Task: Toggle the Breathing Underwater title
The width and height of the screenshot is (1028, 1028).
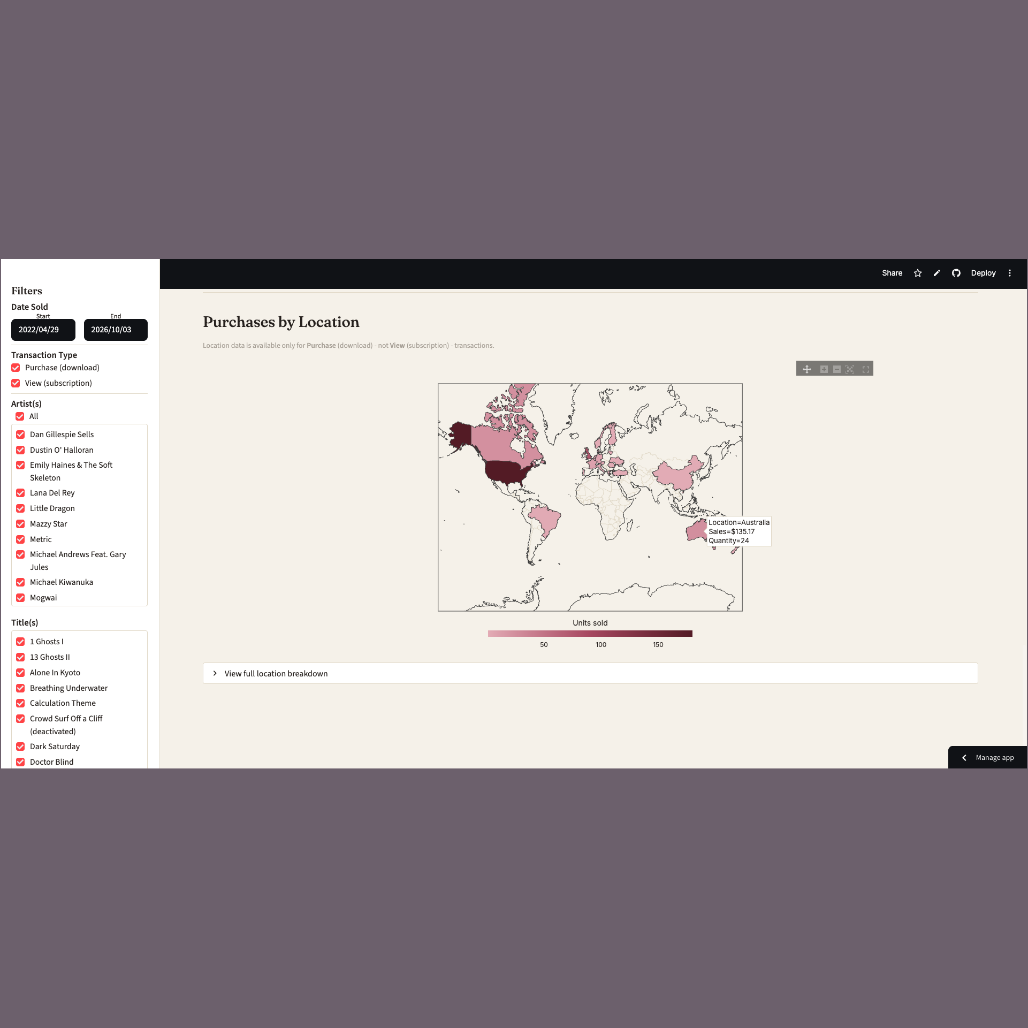Action: coord(20,688)
